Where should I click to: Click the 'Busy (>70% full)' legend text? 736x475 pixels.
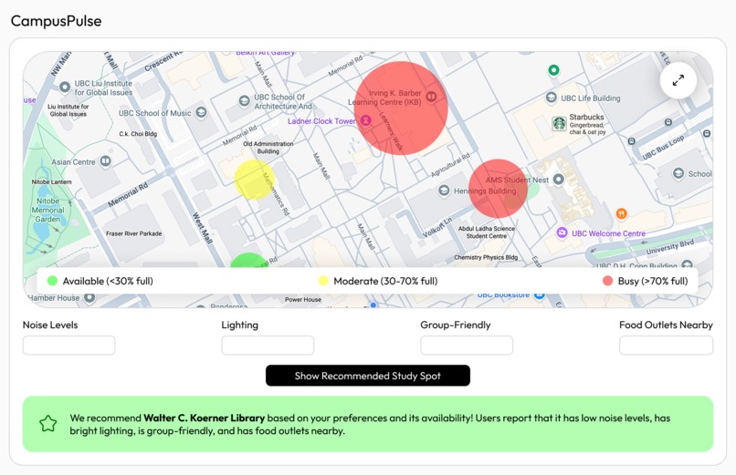pos(653,281)
